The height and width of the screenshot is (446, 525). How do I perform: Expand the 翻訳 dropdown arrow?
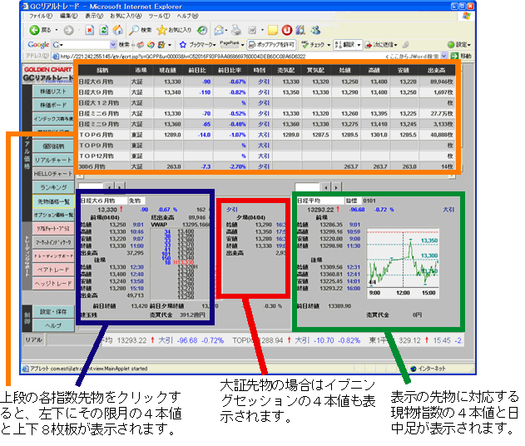tap(359, 45)
